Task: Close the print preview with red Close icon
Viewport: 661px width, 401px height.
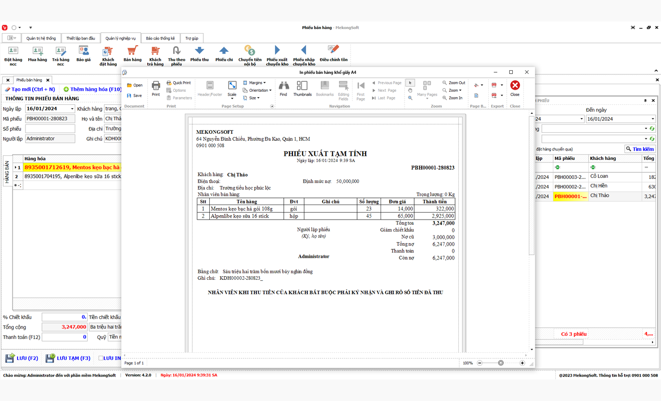Action: tap(515, 88)
